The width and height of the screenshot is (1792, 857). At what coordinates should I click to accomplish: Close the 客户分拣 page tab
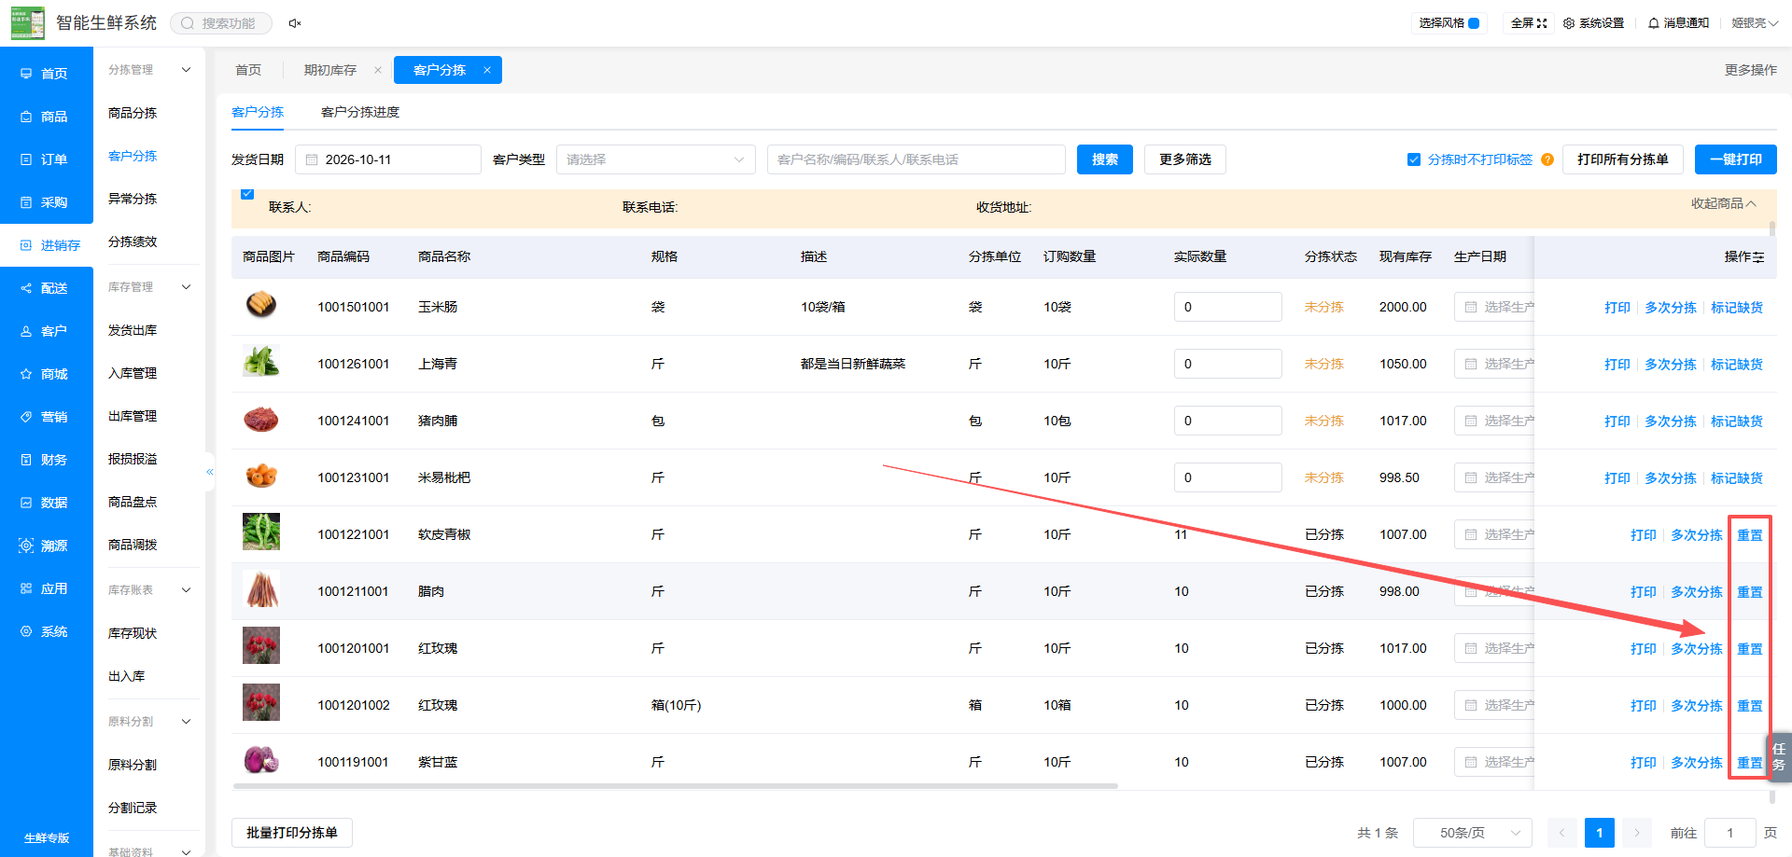(x=487, y=70)
